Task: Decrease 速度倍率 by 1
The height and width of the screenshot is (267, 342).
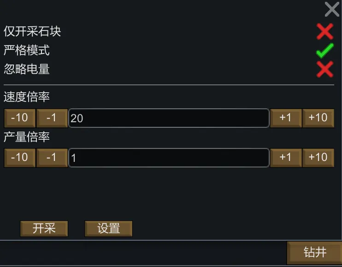Action: coord(52,118)
